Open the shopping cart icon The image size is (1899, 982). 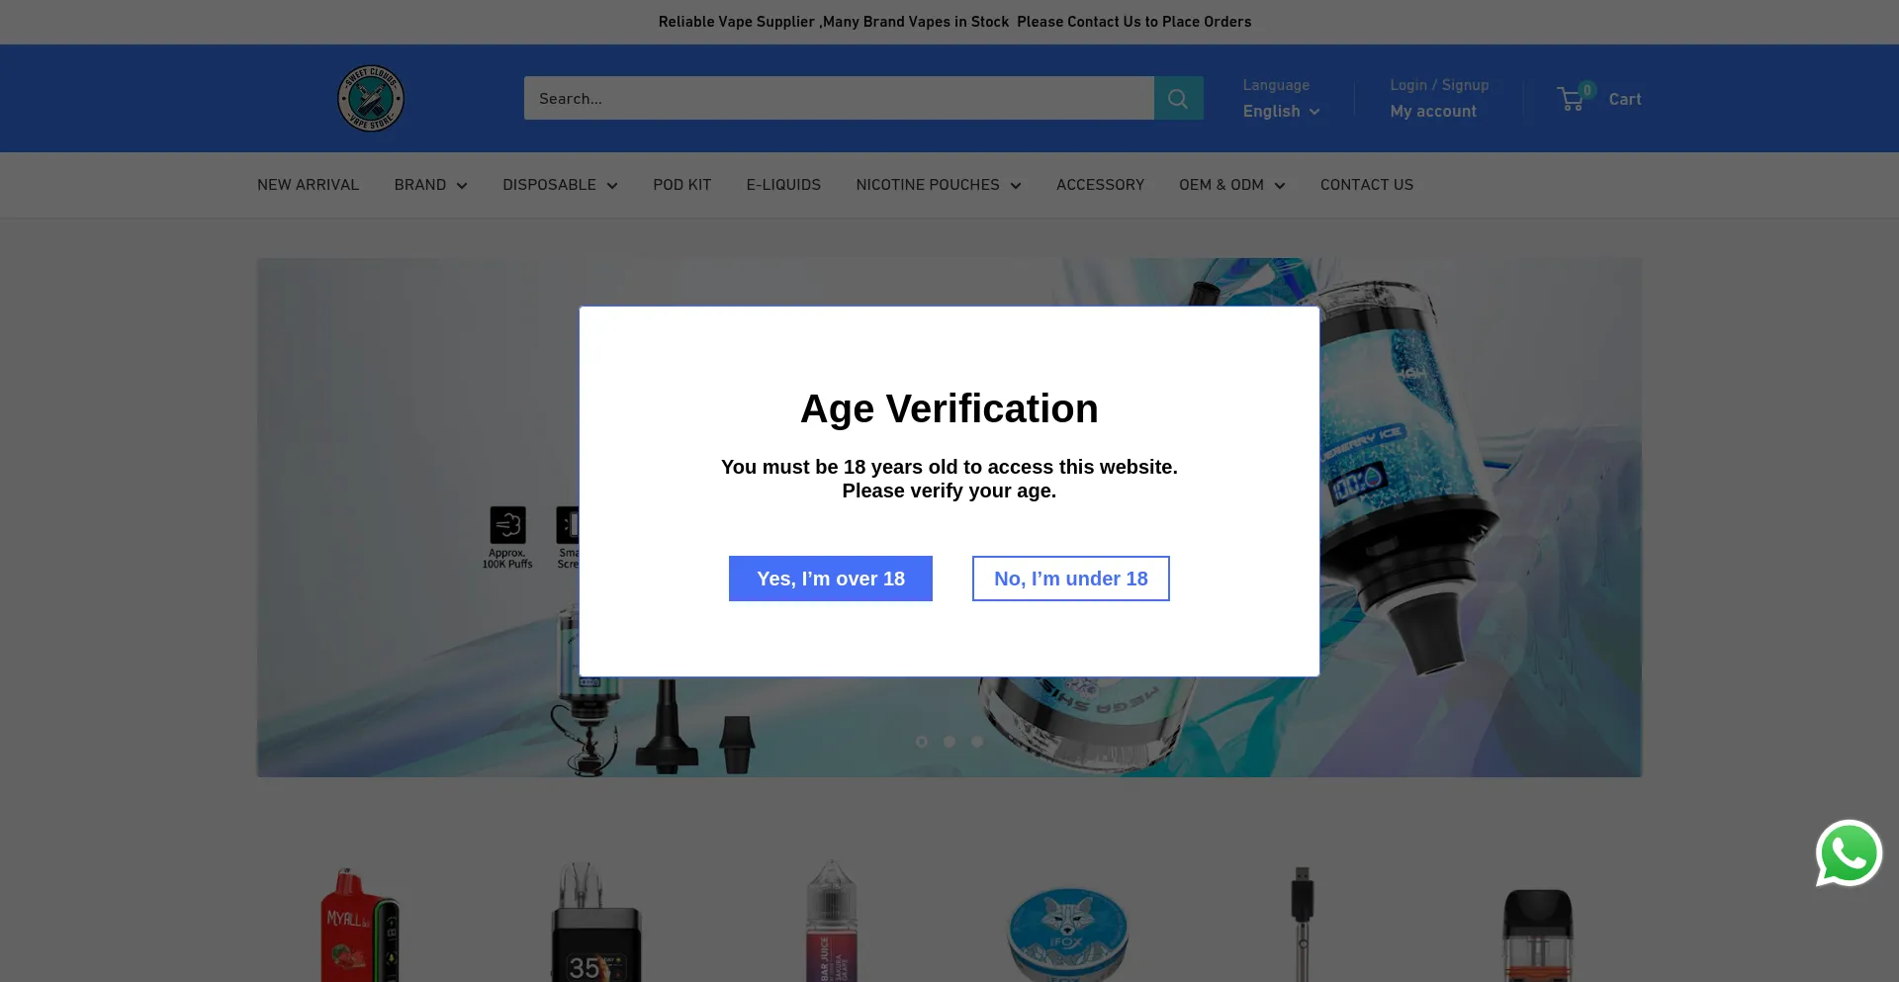click(x=1572, y=99)
